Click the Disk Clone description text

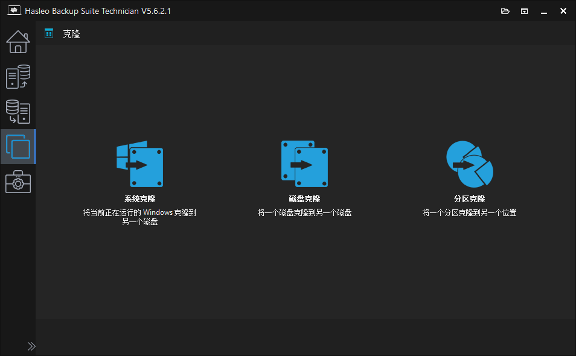pos(304,212)
